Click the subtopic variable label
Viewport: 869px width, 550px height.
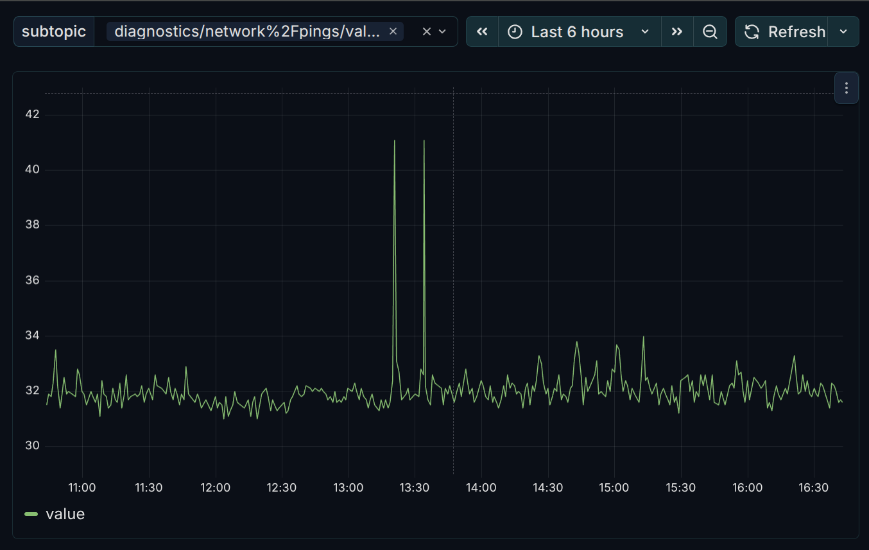coord(54,31)
